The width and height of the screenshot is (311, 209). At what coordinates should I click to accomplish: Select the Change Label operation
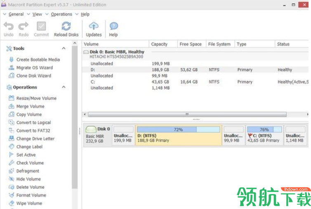click(26, 147)
